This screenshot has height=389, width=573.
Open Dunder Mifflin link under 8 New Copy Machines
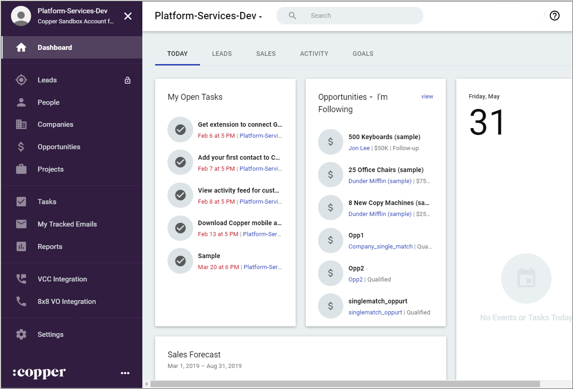[x=380, y=214]
